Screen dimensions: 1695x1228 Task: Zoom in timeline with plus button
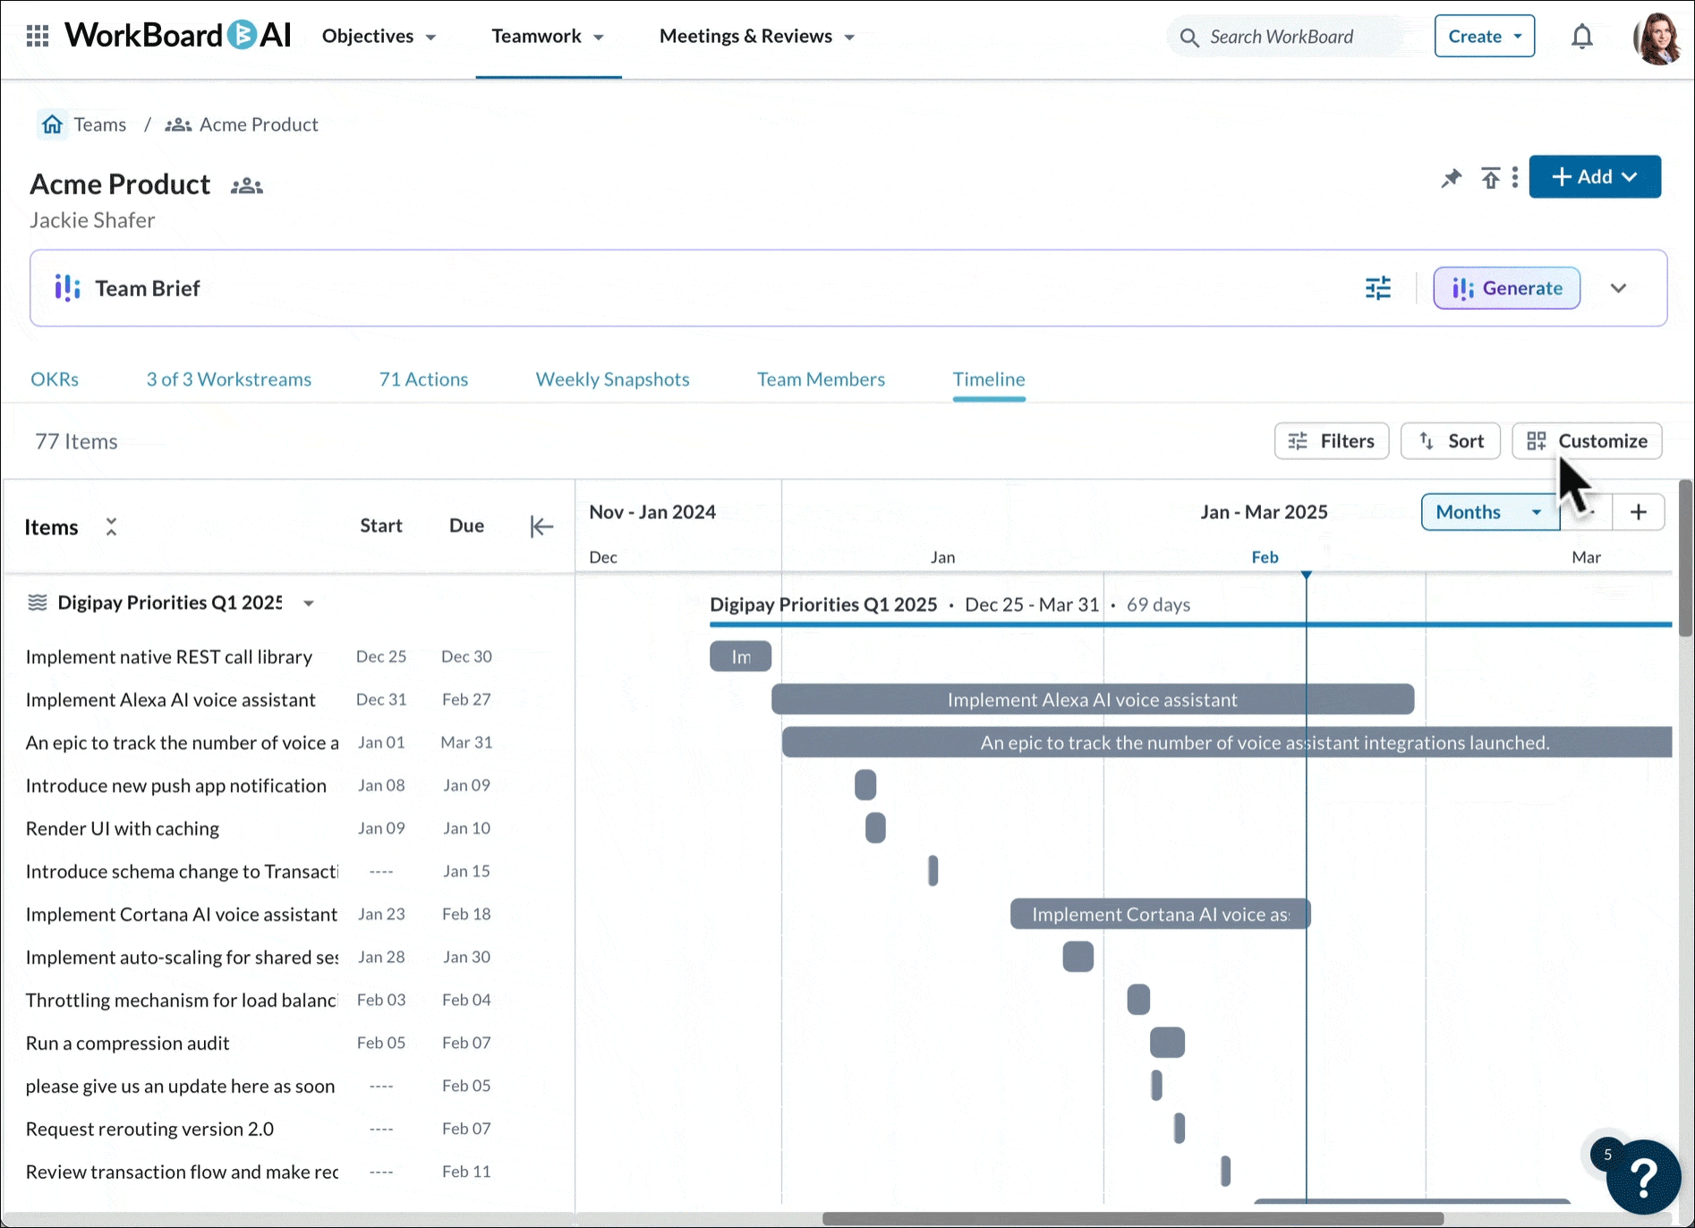pyautogui.click(x=1639, y=512)
